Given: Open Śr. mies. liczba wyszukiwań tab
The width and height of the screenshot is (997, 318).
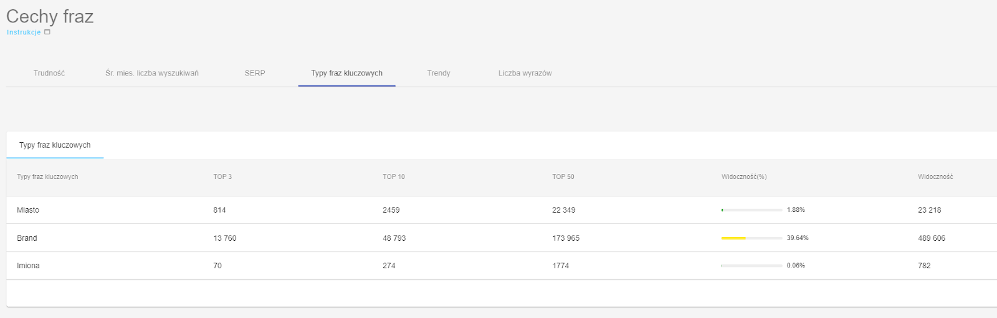Looking at the screenshot, I should click(152, 73).
